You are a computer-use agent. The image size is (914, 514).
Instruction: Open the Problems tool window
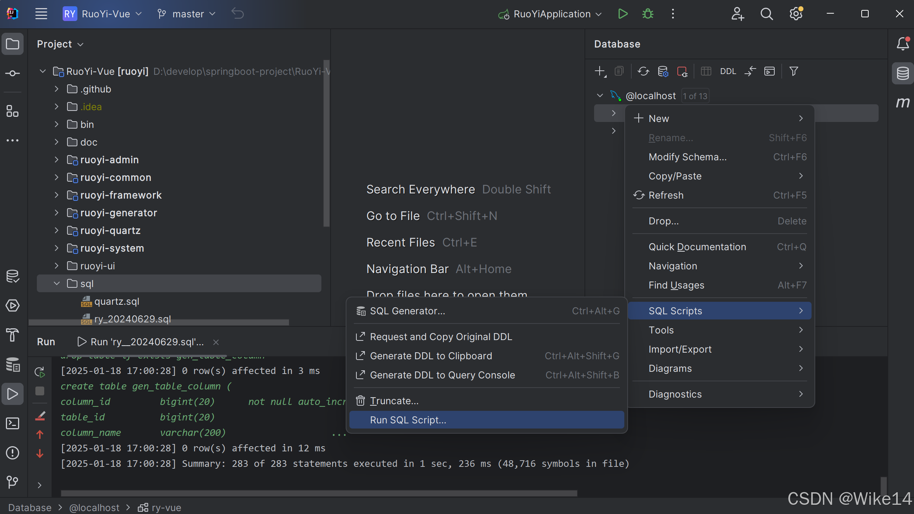(13, 453)
